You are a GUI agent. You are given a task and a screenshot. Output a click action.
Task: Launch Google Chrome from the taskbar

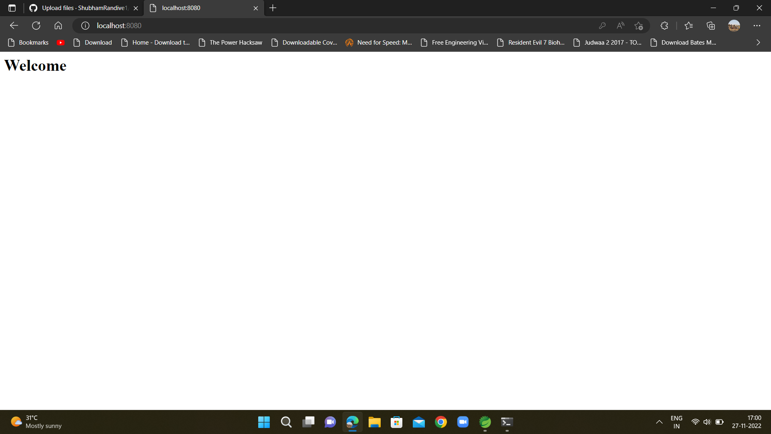coord(441,422)
